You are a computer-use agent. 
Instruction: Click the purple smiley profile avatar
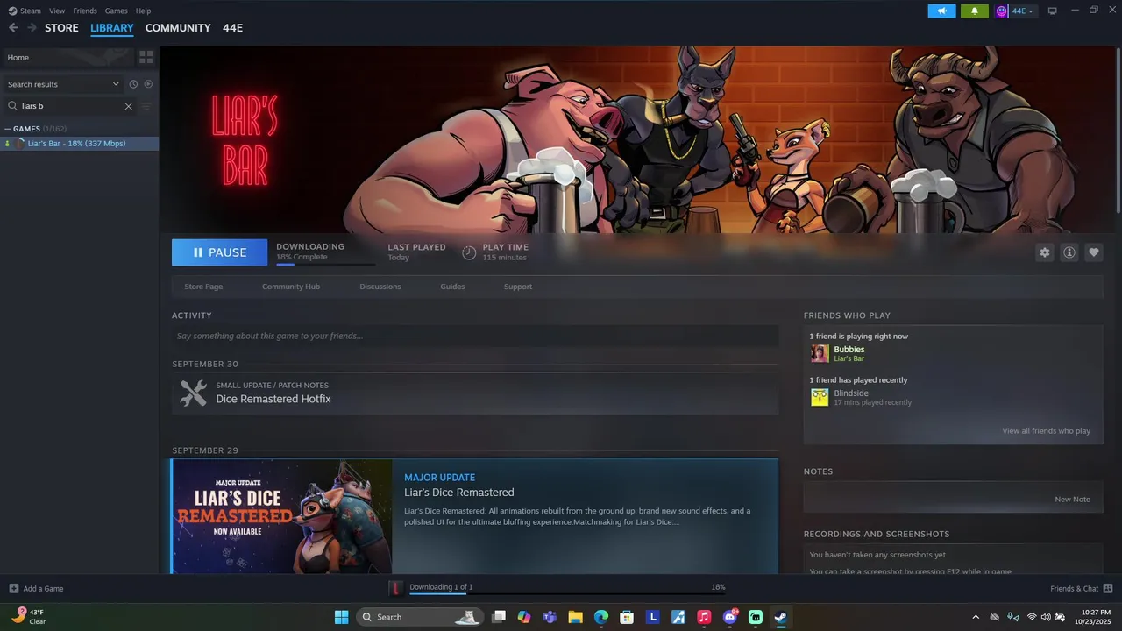1002,11
